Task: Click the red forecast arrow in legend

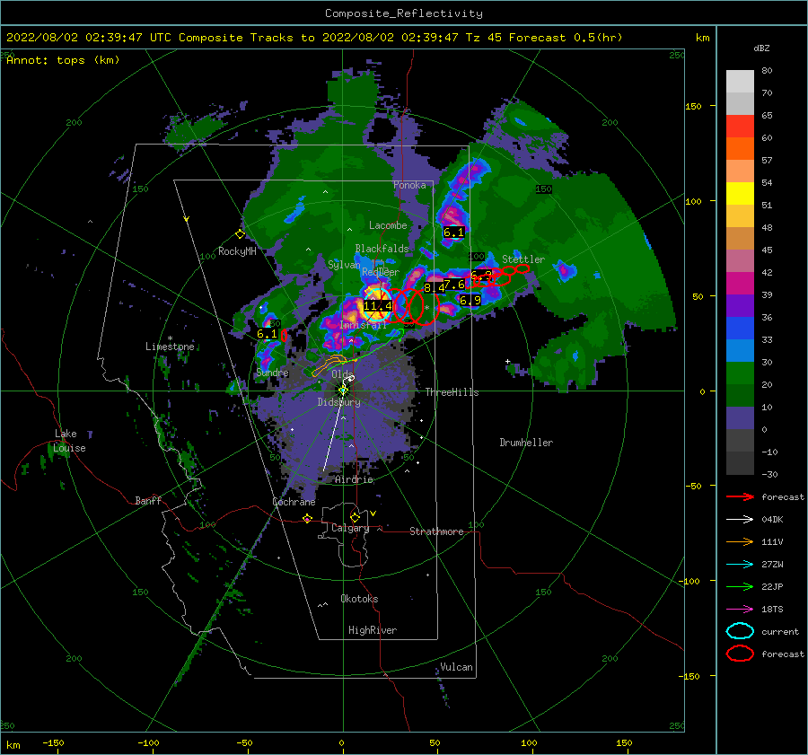Action: (x=740, y=496)
